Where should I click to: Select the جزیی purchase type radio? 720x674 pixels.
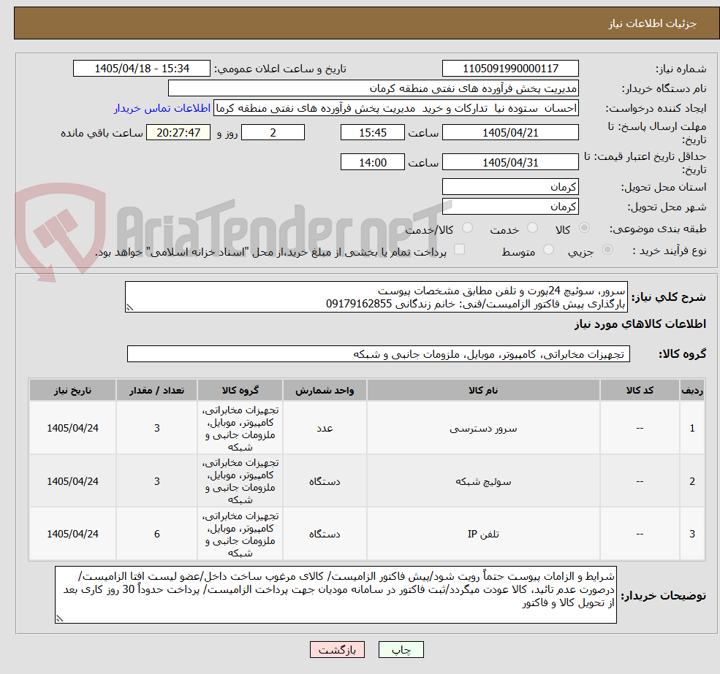coord(607,250)
